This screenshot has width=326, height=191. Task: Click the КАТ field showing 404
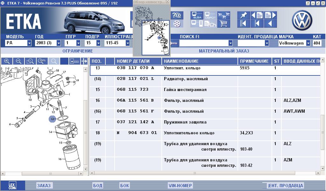(317, 43)
